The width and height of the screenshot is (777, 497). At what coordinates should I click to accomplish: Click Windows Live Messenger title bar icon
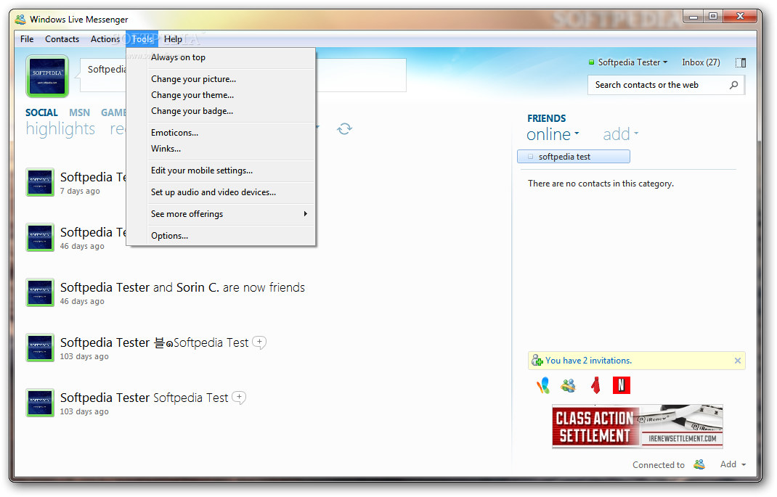tap(20, 20)
